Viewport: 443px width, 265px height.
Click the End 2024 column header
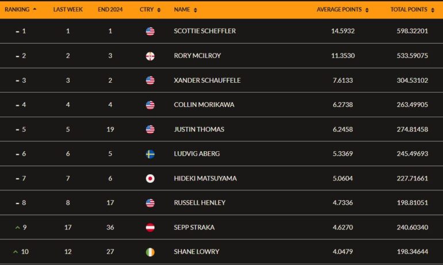tap(110, 9)
